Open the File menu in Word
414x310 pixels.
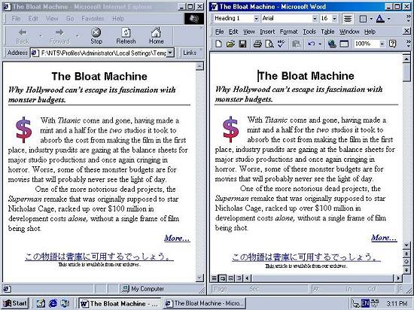pos(219,32)
